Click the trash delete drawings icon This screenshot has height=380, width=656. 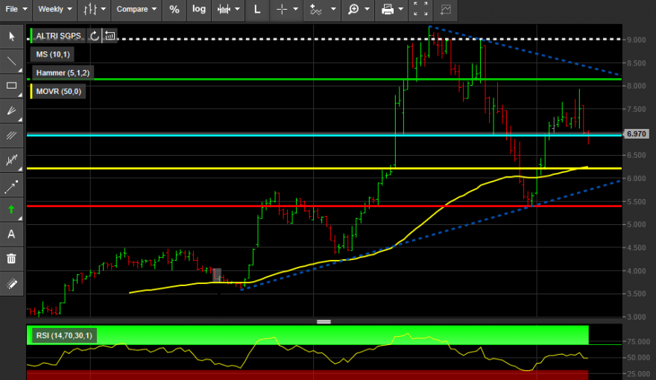click(11, 259)
